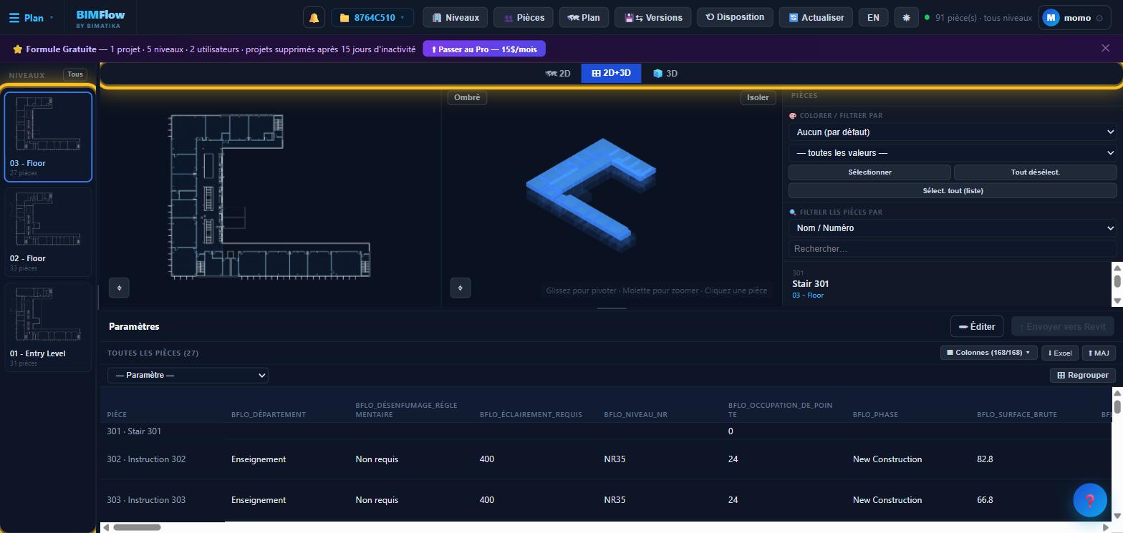
Task: Click Tout désélect. button
Action: point(1036,172)
